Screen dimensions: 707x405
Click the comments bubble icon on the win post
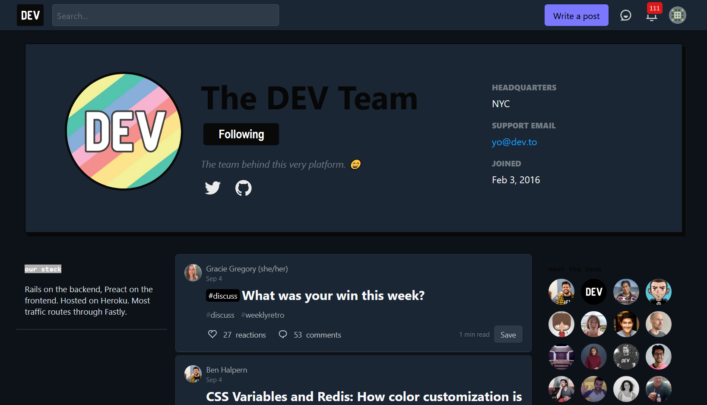point(283,334)
